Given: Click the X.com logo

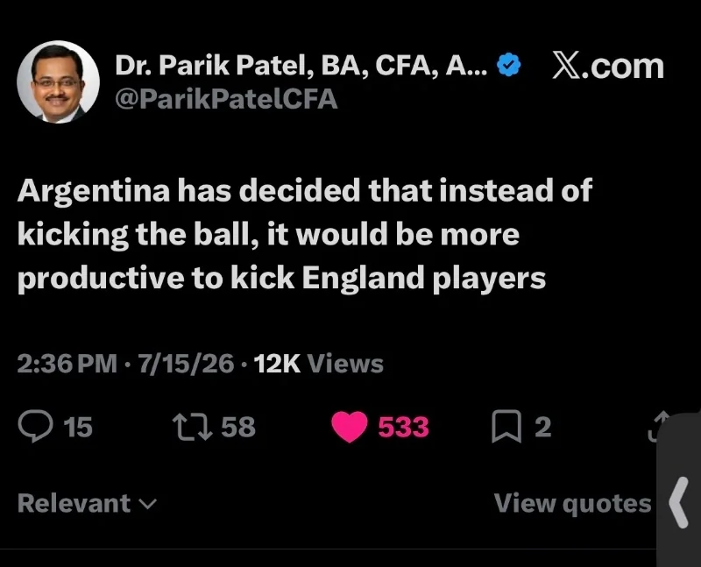Looking at the screenshot, I should (608, 67).
